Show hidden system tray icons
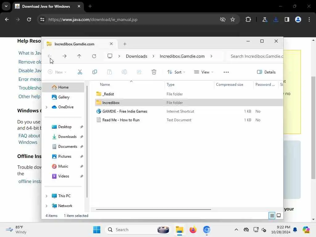This screenshot has width=316, height=237. point(236,230)
